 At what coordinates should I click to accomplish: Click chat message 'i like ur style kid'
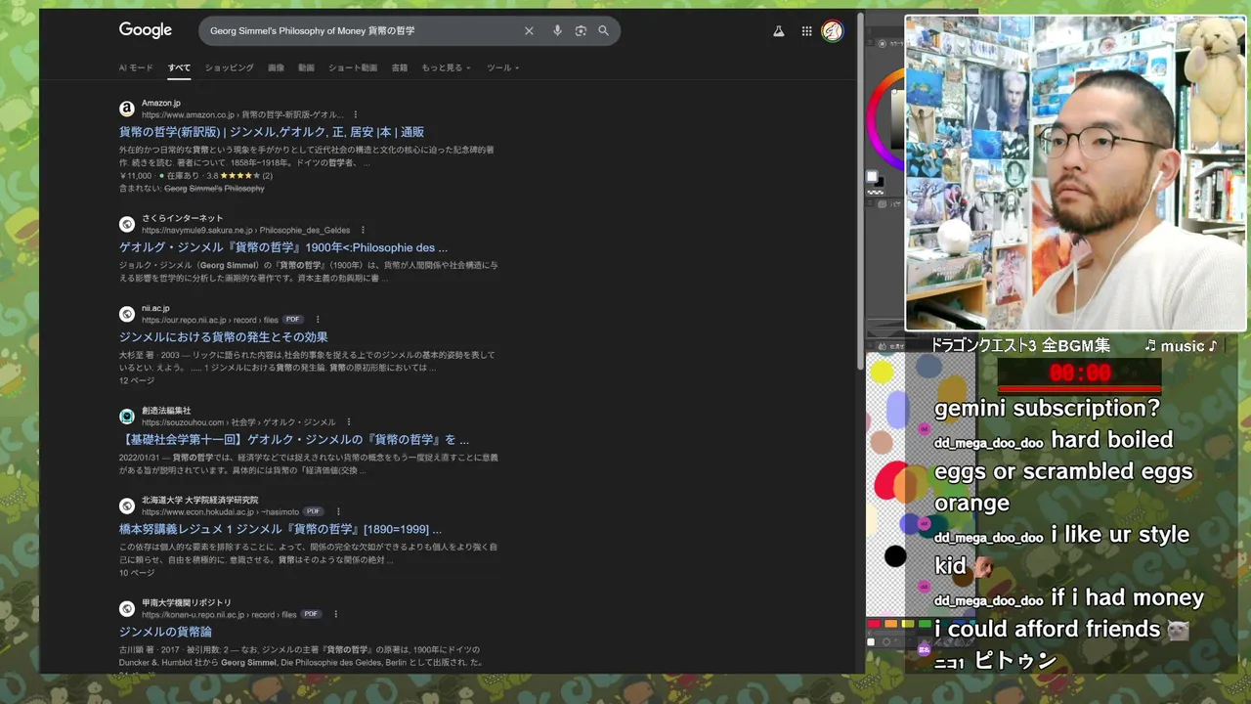coord(1061,550)
